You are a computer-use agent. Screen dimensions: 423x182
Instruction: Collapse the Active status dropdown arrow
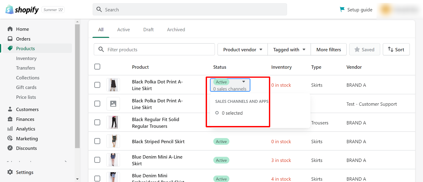[x=244, y=82]
